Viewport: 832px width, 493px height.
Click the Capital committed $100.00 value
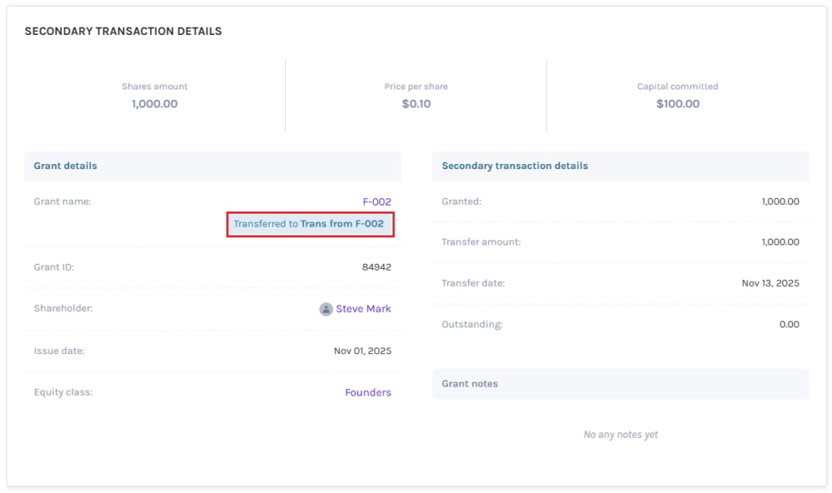click(678, 104)
